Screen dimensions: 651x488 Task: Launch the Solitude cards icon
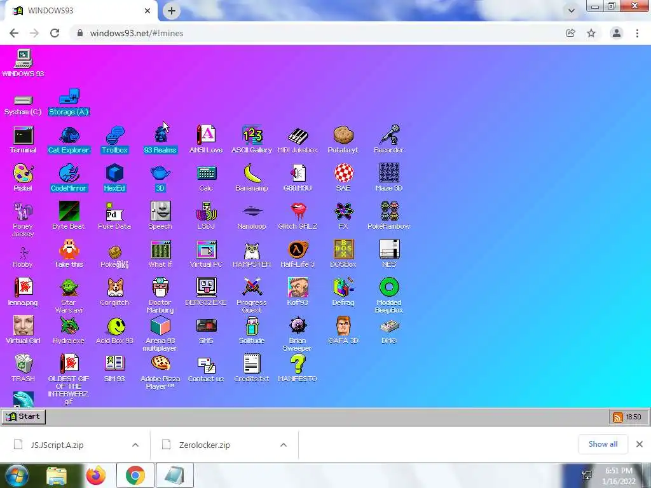pyautogui.click(x=252, y=326)
